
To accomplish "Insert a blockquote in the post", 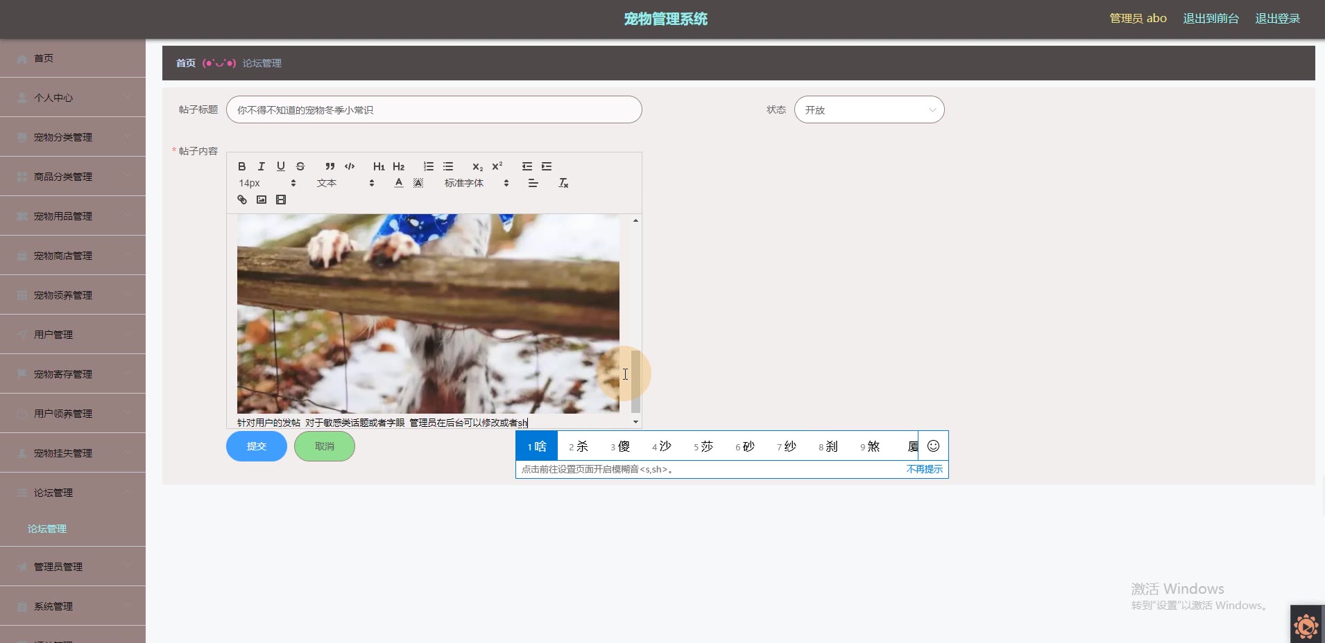I will coord(330,166).
